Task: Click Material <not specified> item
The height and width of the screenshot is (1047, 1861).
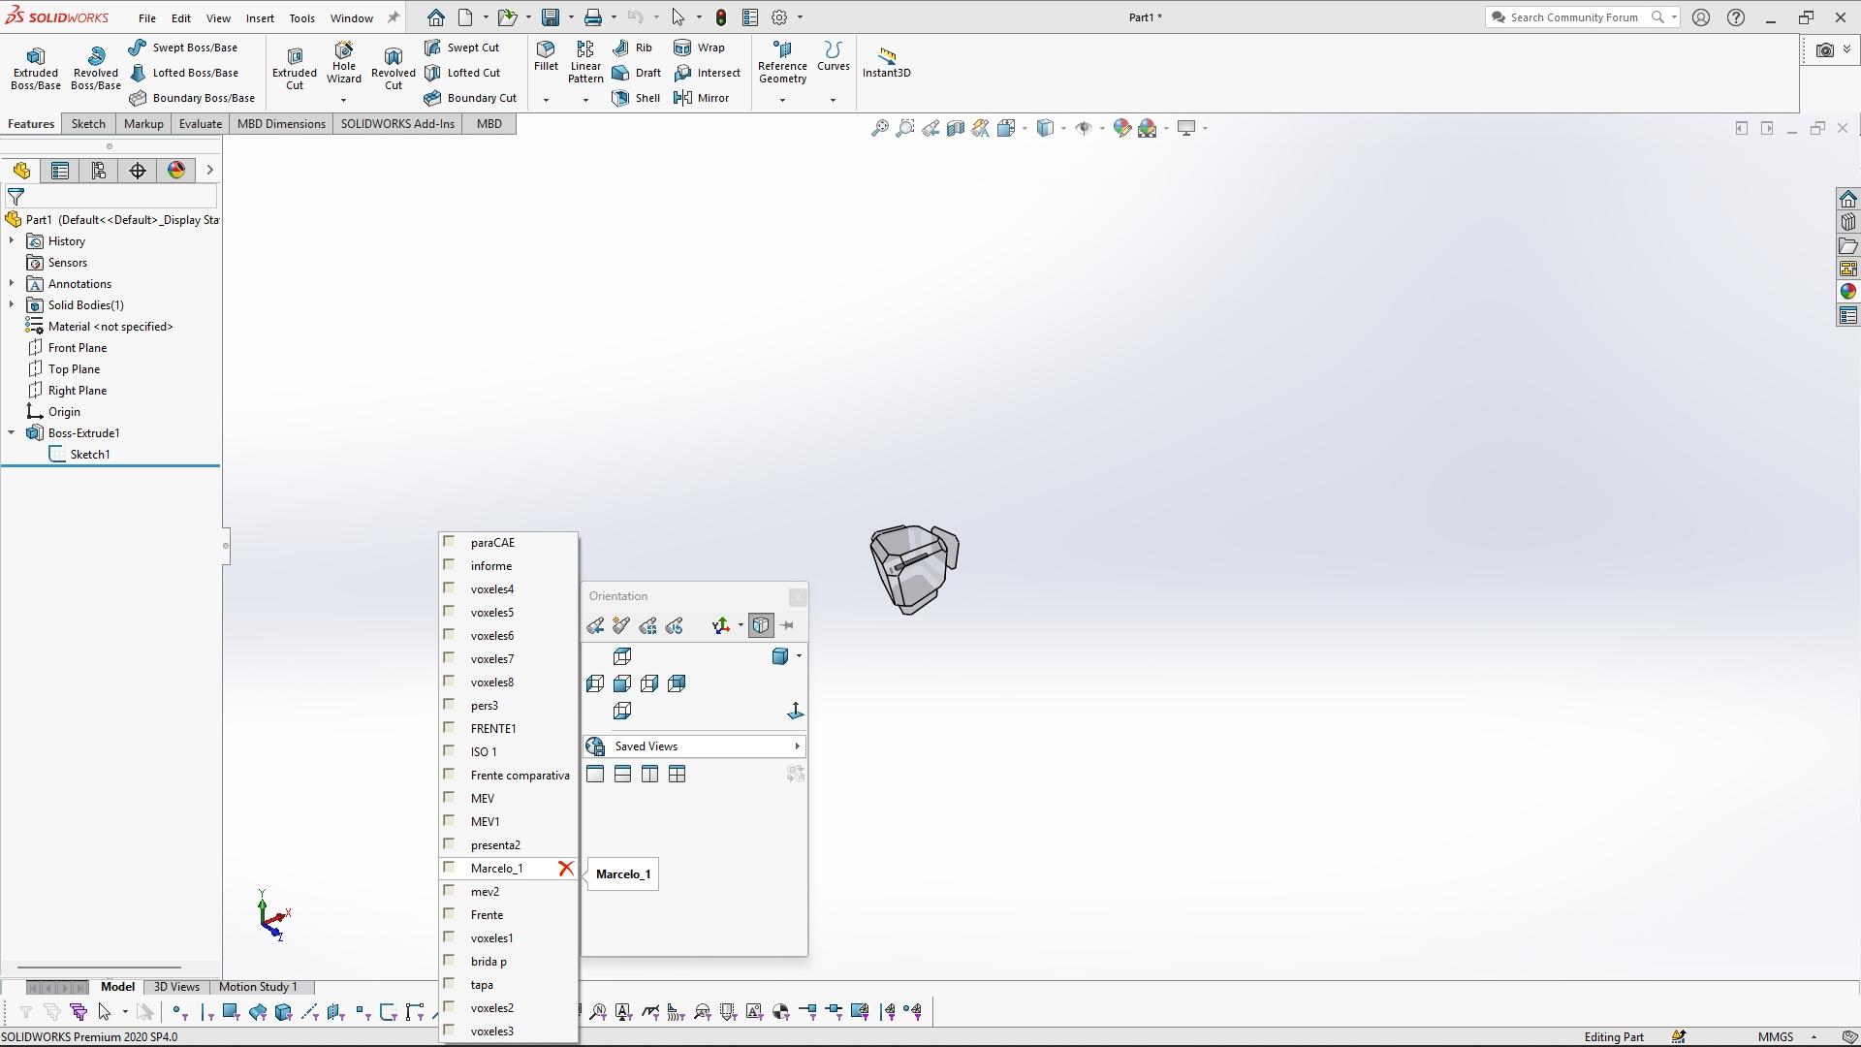Action: [110, 327]
